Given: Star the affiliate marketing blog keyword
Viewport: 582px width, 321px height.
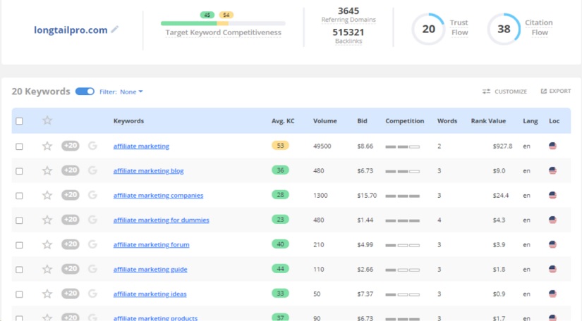Looking at the screenshot, I should click(47, 170).
